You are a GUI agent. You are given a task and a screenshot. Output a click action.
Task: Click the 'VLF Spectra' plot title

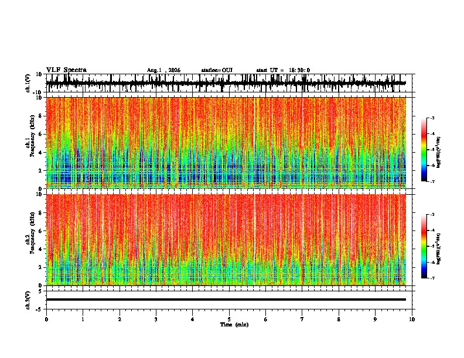[x=66, y=70]
